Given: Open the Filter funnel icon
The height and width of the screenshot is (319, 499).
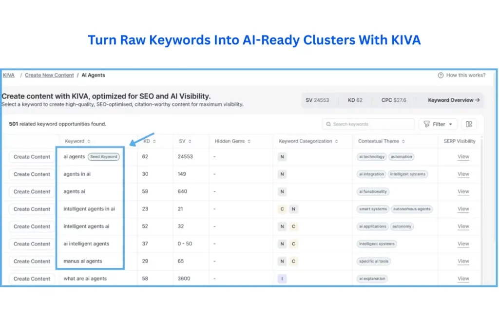Looking at the screenshot, I should point(426,124).
